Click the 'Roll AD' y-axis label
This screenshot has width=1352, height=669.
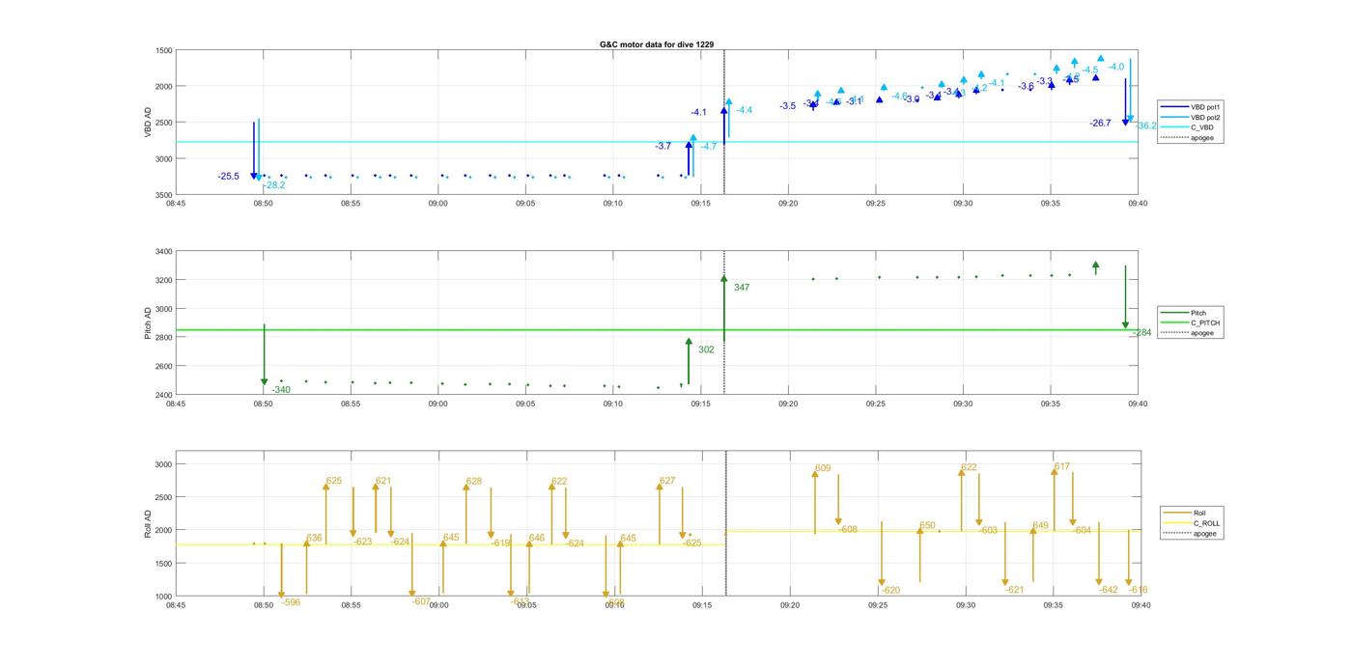[148, 523]
